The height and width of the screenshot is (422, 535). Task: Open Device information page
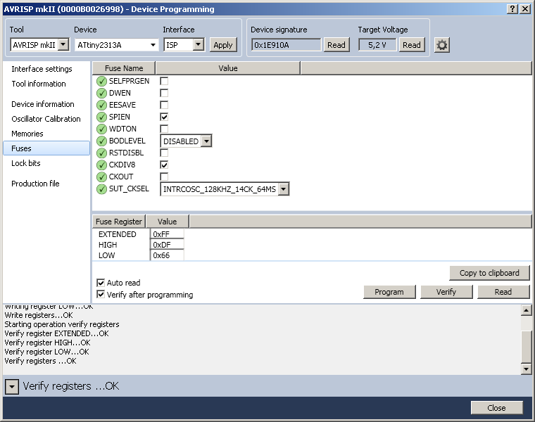tap(43, 104)
